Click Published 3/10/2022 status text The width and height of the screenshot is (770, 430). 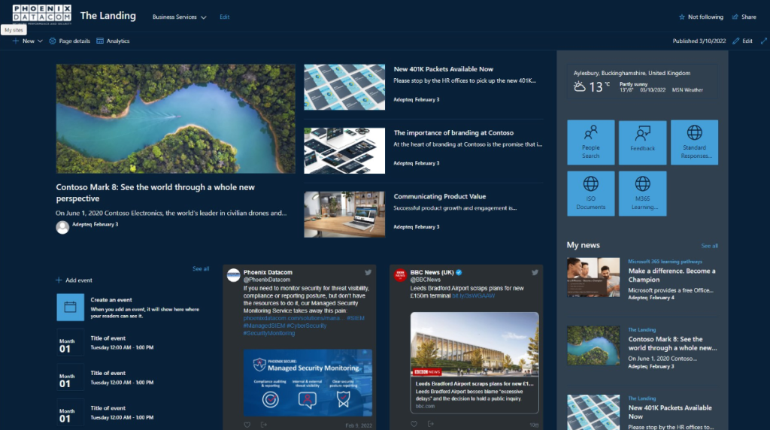point(699,41)
